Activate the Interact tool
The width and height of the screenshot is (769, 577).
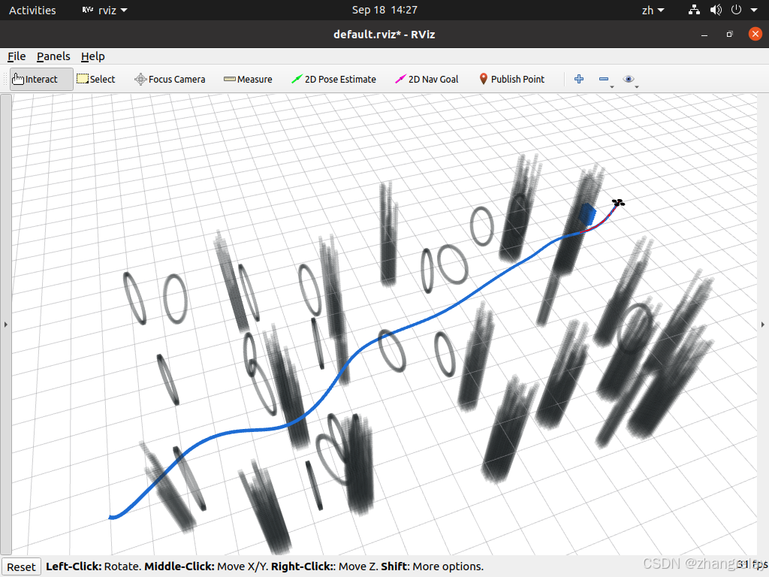click(41, 79)
